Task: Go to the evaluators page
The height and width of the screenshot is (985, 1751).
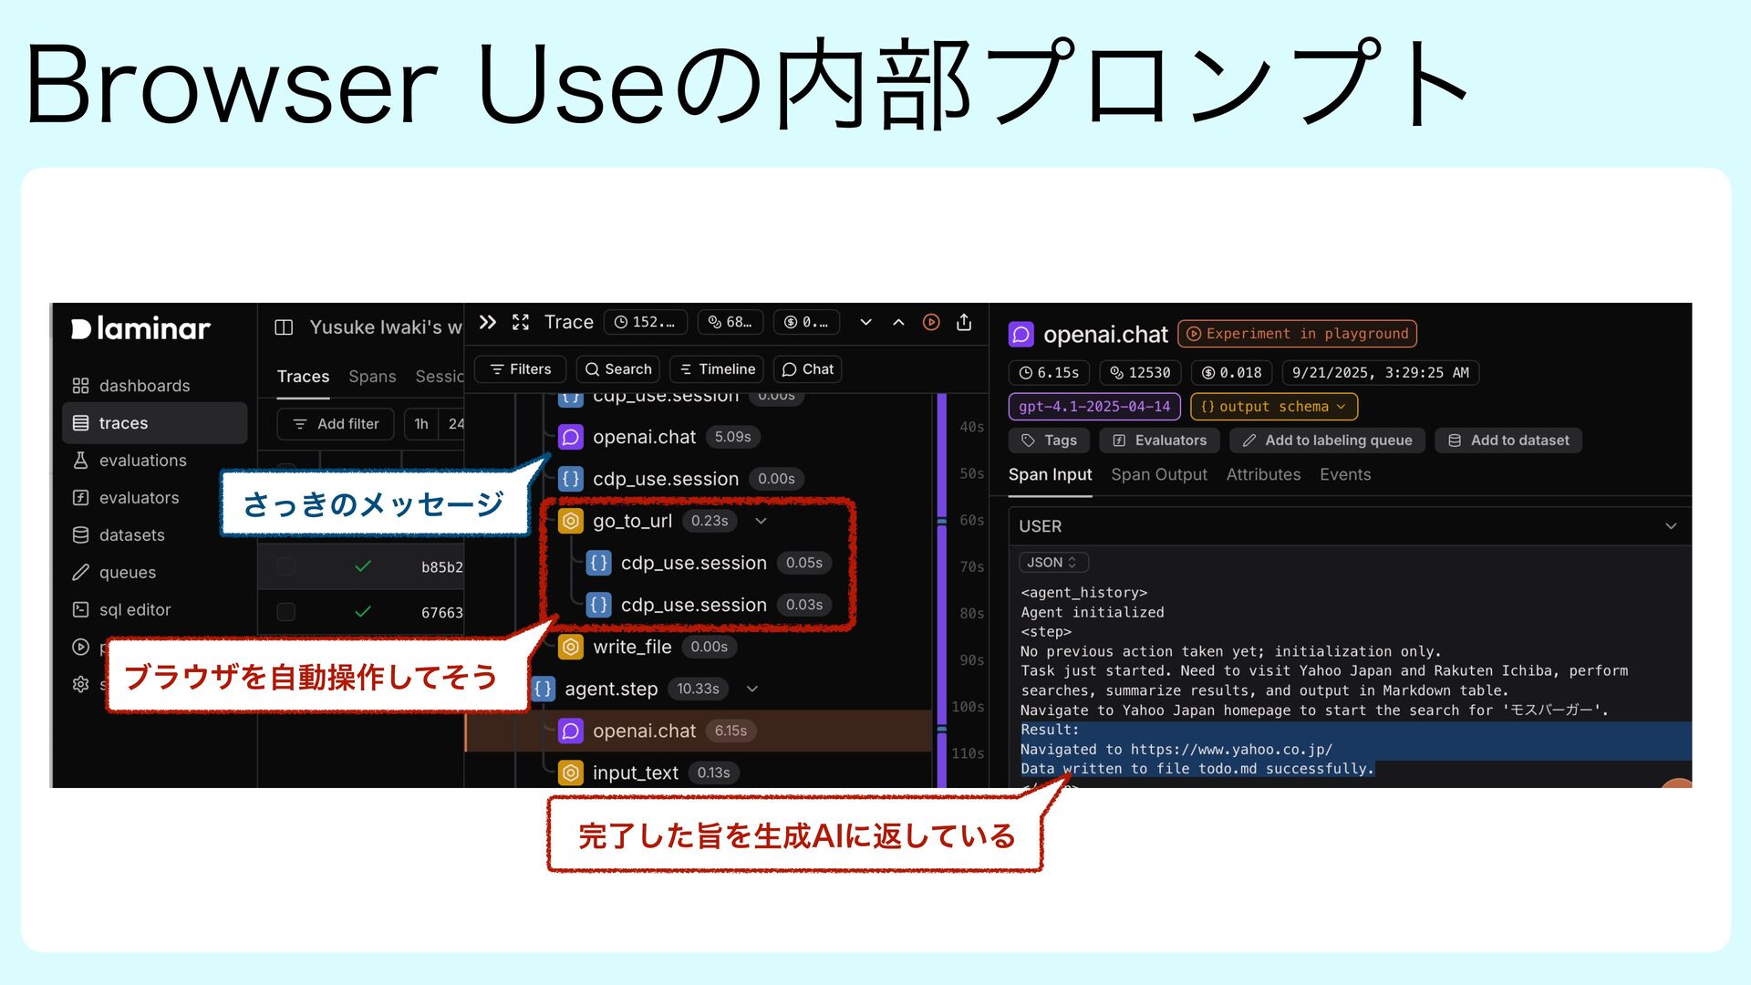Action: 126,498
